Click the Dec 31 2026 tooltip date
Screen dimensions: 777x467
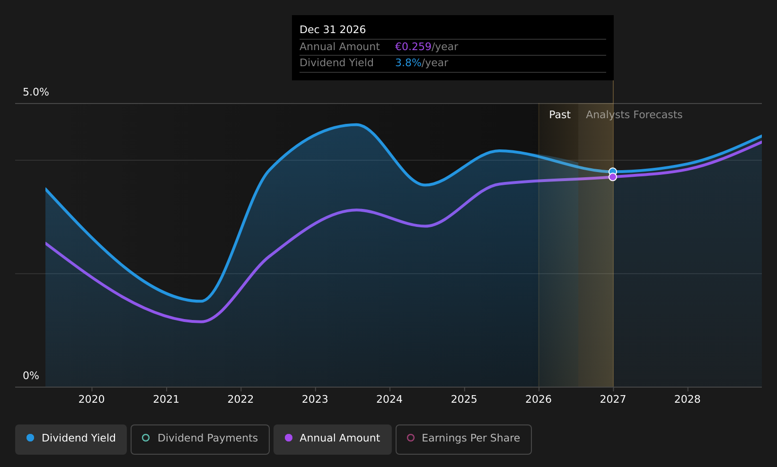(x=333, y=30)
